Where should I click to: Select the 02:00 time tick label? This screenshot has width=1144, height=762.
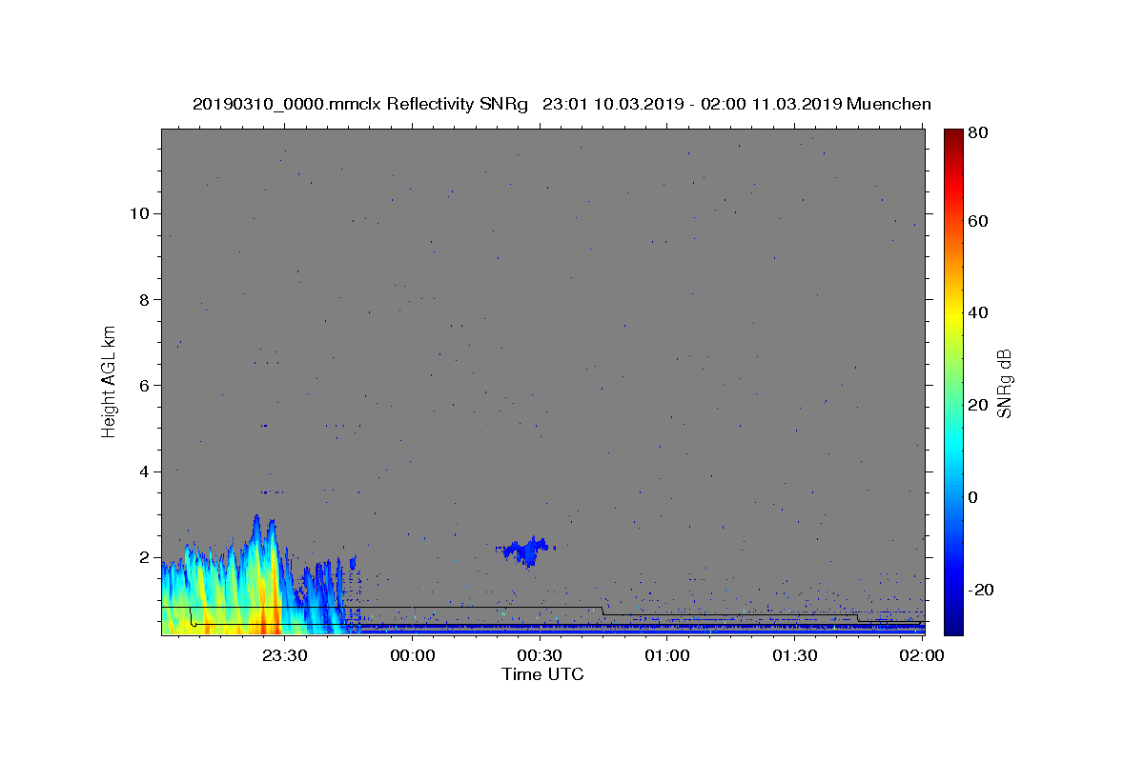[x=923, y=655]
